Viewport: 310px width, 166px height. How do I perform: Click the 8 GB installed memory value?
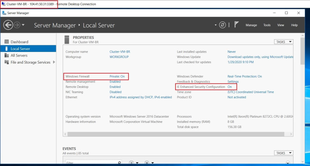pyautogui.click(x=231, y=121)
